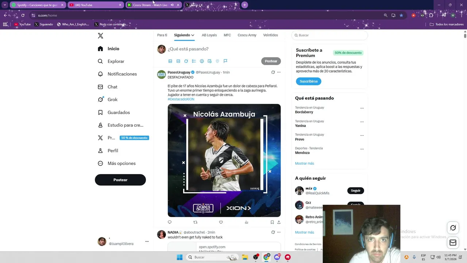
Task: Add image to post via media icon
Action: pos(170,61)
